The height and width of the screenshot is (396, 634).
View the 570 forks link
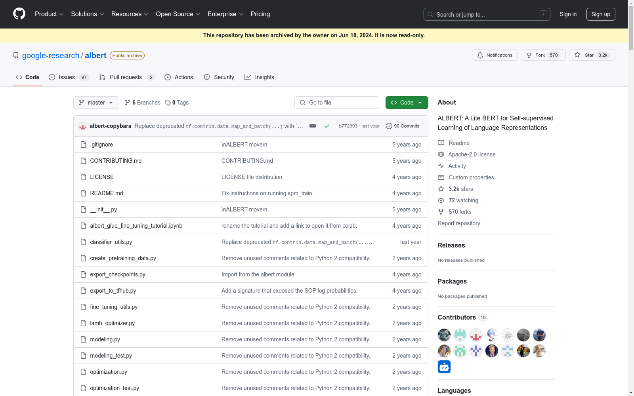point(455,212)
